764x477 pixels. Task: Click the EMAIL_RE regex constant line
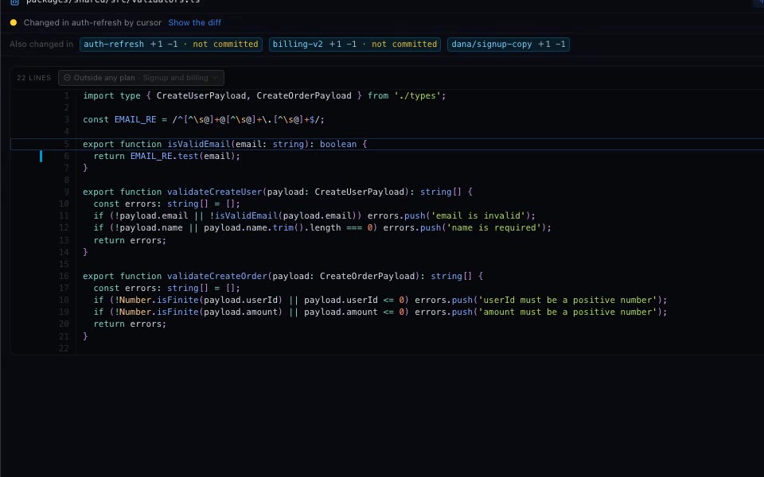pyautogui.click(x=203, y=120)
